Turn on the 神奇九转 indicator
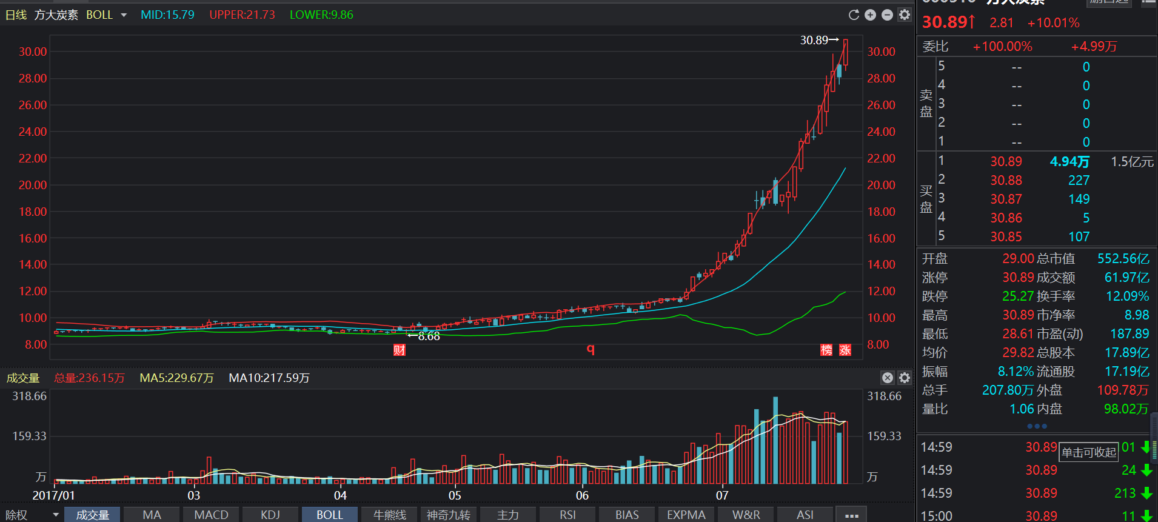The height and width of the screenshot is (522, 1158). (x=448, y=515)
